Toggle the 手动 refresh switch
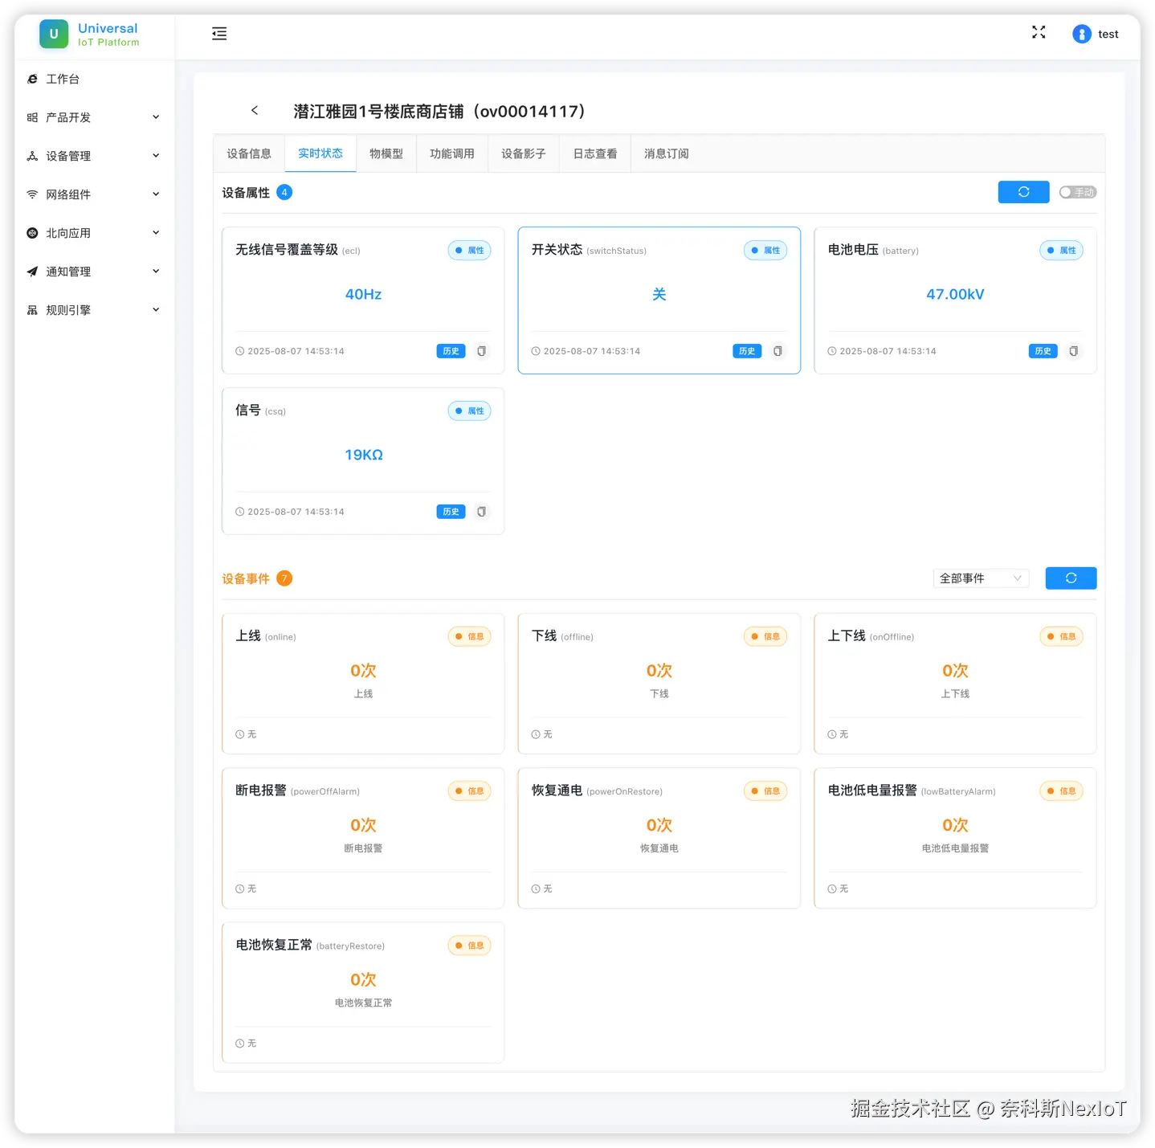Viewport: 1155px width, 1148px height. [x=1077, y=192]
